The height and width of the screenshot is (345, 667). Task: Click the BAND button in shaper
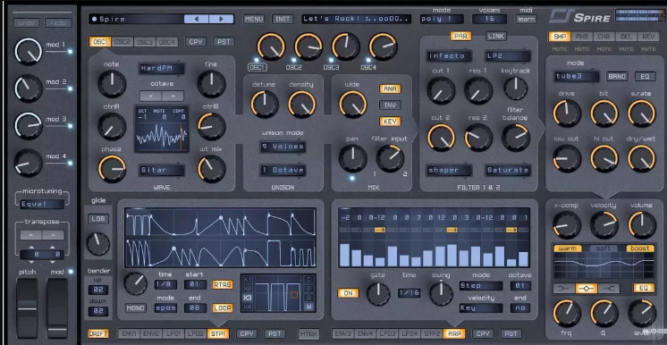click(617, 77)
